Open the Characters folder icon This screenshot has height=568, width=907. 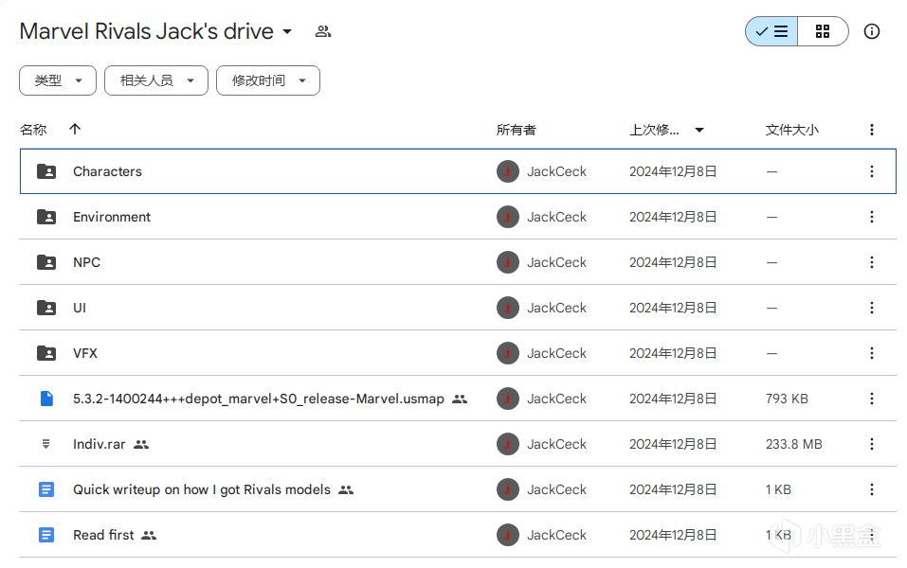tap(46, 171)
